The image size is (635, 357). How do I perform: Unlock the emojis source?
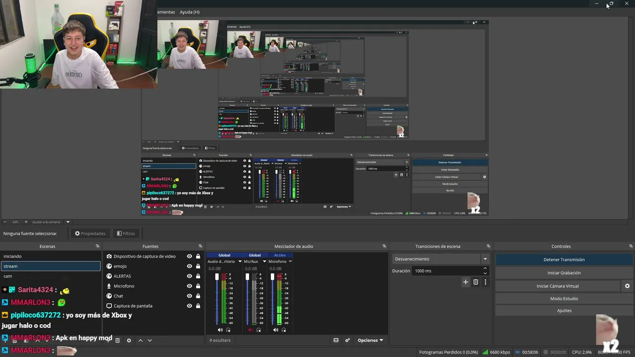click(198, 266)
